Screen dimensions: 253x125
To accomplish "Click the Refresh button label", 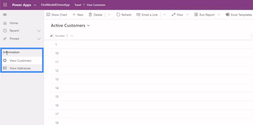I will [x=126, y=15].
